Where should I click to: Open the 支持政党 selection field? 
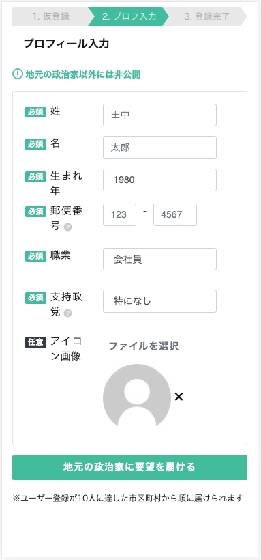(x=159, y=301)
